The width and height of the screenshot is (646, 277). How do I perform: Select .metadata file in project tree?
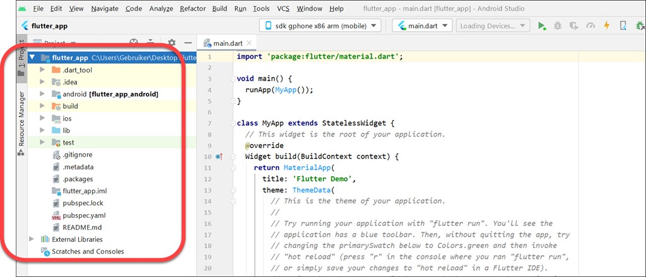(78, 167)
